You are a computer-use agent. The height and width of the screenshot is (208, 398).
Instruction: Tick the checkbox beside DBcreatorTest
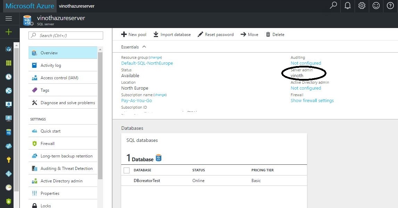tap(127, 180)
